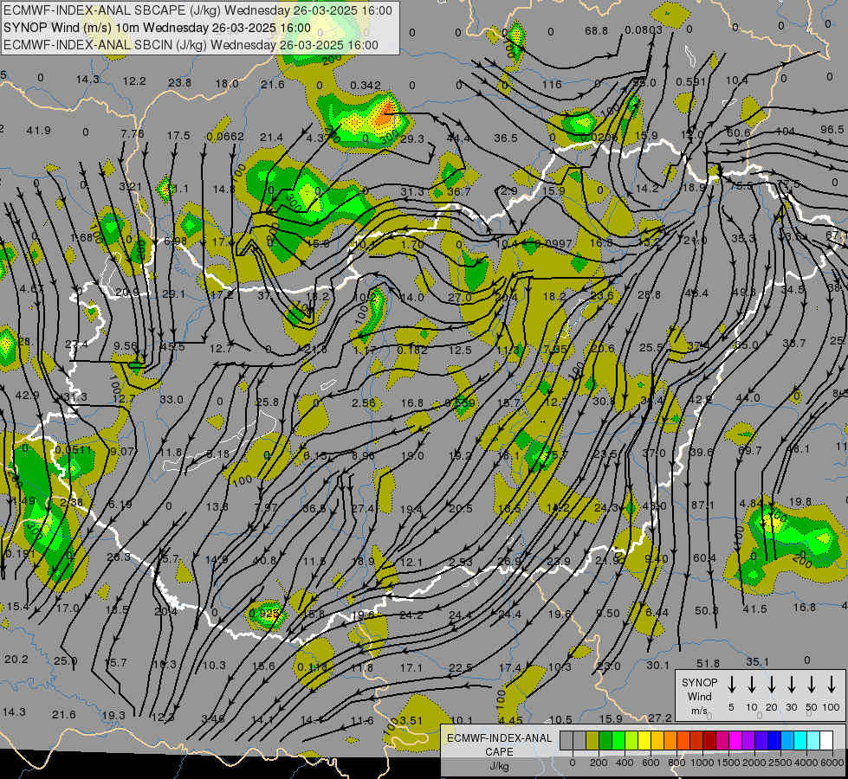Click the 0.0511 value on the map
The width and height of the screenshot is (848, 779).
[x=74, y=450]
